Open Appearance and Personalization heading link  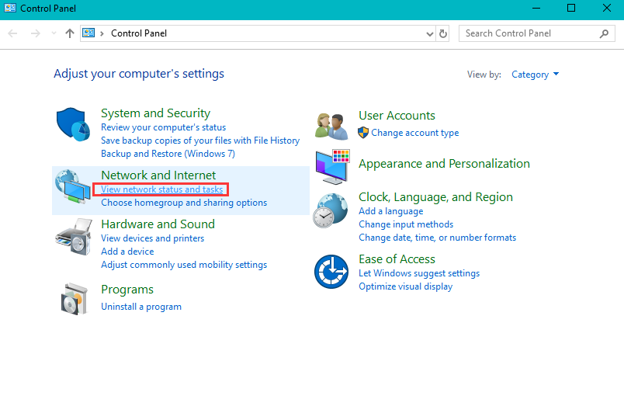point(444,164)
